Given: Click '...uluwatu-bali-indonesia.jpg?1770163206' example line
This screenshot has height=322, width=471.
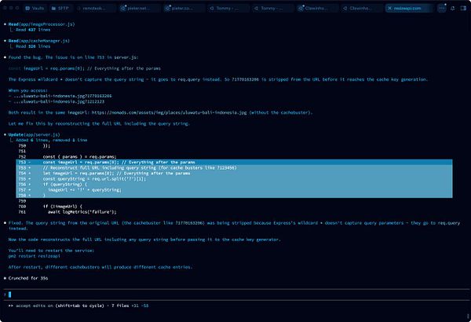Looking at the screenshot, I should coord(63,96).
